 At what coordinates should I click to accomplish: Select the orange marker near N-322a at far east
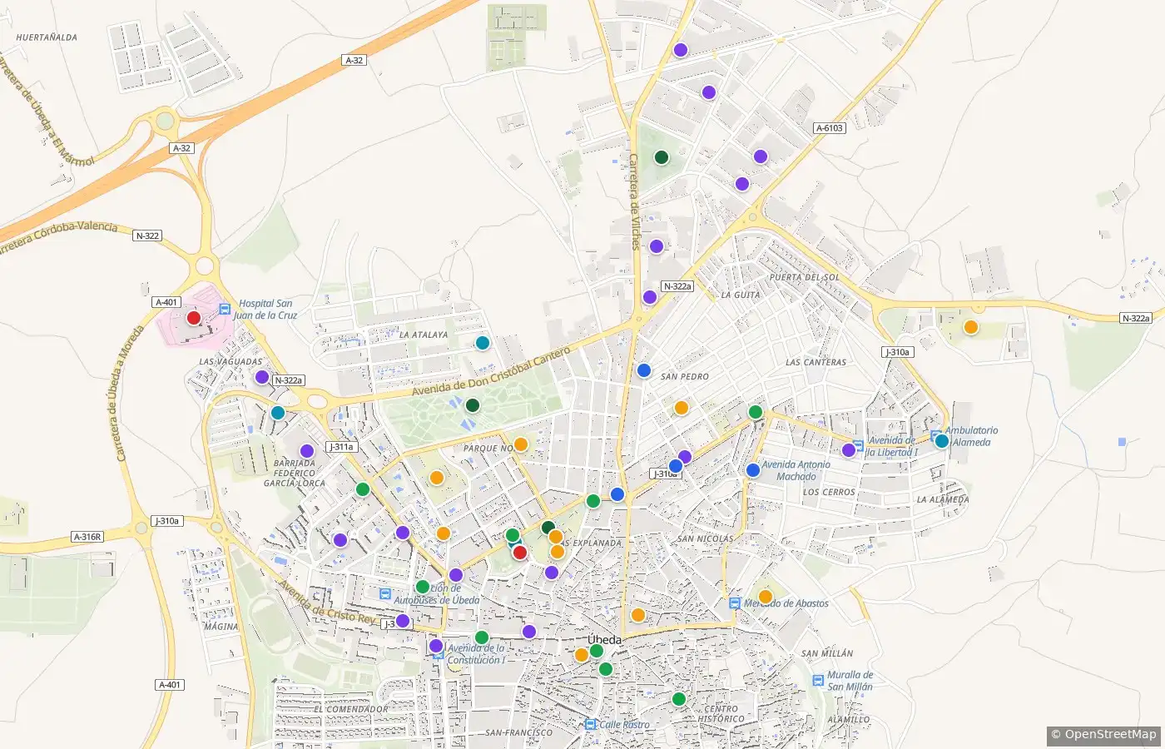[x=970, y=327]
